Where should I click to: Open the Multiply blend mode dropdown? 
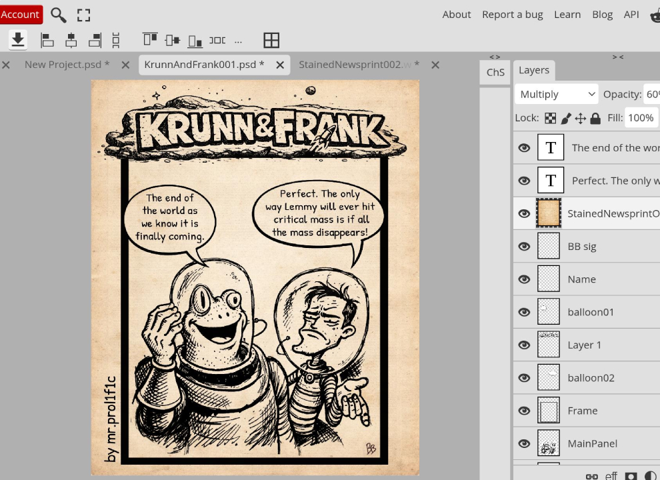pyautogui.click(x=557, y=95)
